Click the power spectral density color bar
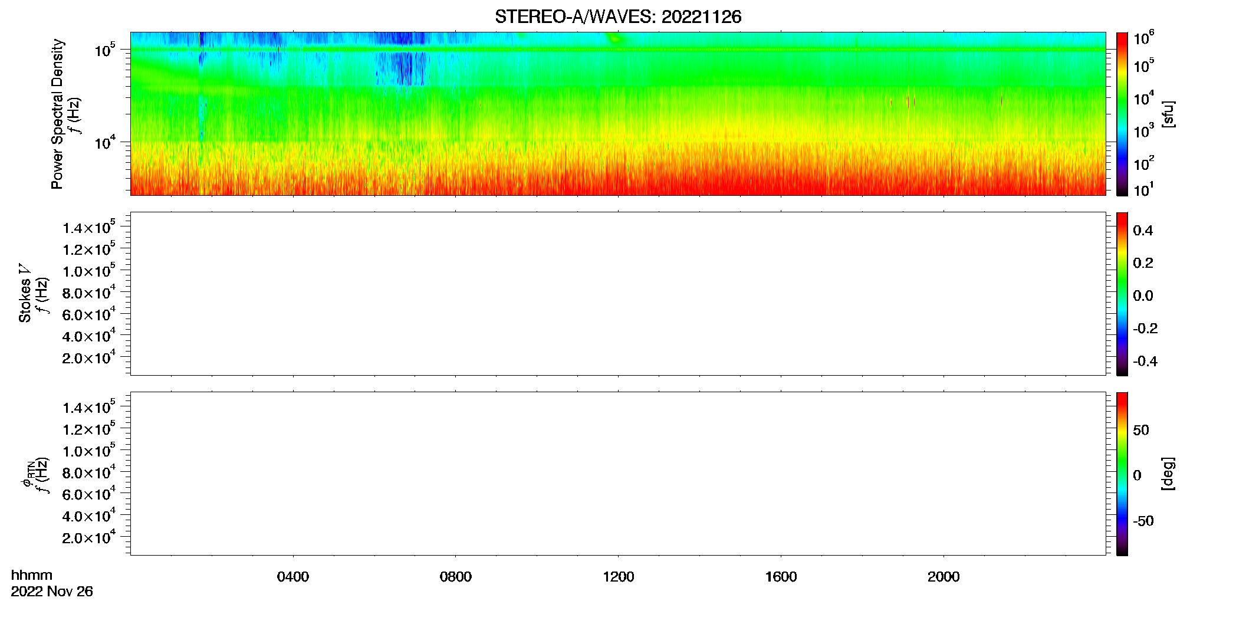Viewport: 1236px width, 637px height. pyautogui.click(x=1122, y=114)
